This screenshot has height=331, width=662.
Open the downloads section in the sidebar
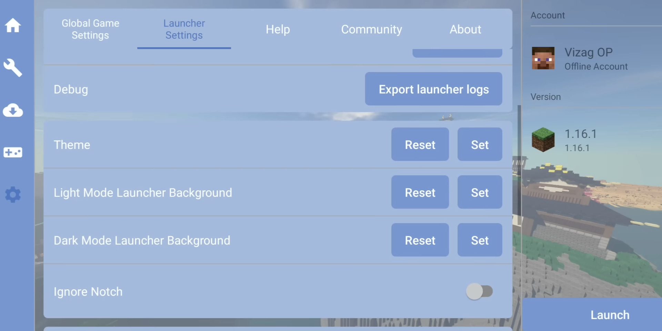13,111
